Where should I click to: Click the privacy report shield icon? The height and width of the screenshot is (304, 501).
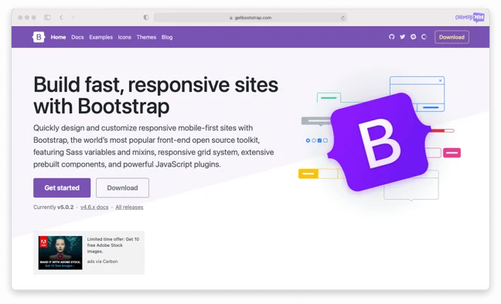(x=146, y=18)
